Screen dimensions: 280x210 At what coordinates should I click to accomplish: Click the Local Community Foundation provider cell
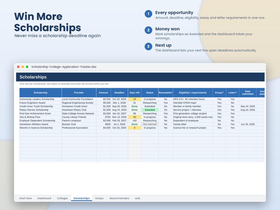pyautogui.click(x=79, y=99)
